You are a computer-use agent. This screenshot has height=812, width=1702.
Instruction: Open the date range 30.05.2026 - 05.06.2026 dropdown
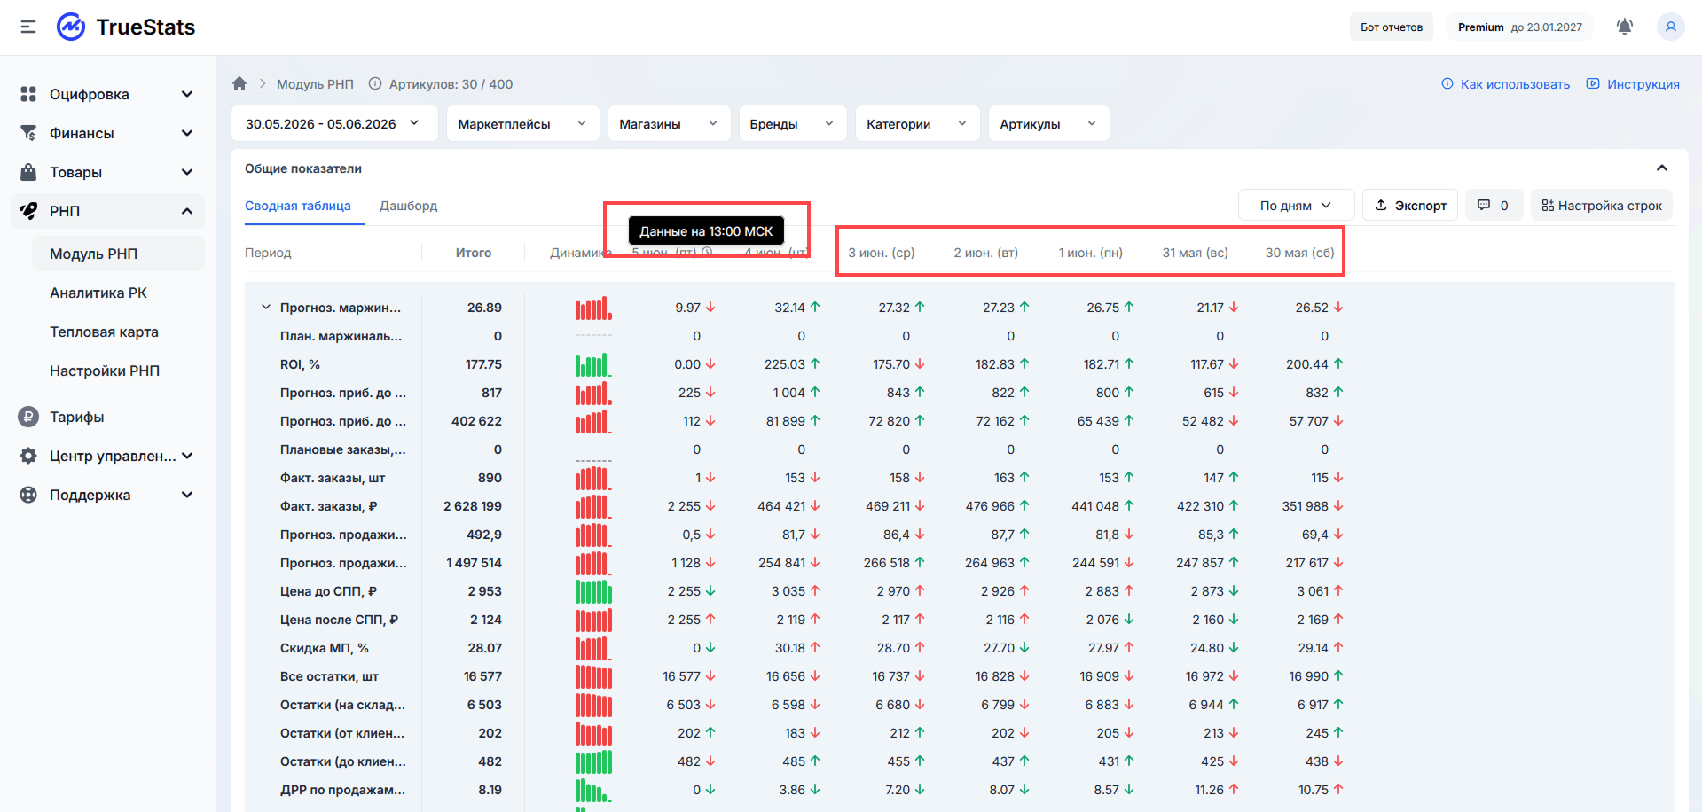pos(334,123)
